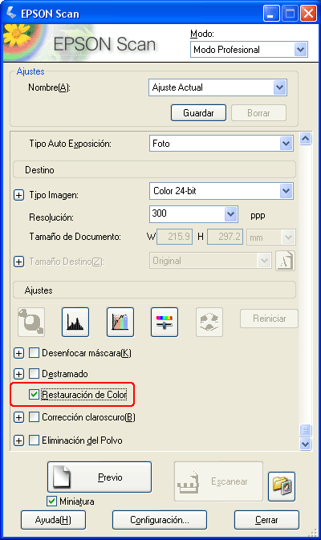321x540 pixels.
Task: Toggle the Miniatura checkbox
Action: click(51, 501)
